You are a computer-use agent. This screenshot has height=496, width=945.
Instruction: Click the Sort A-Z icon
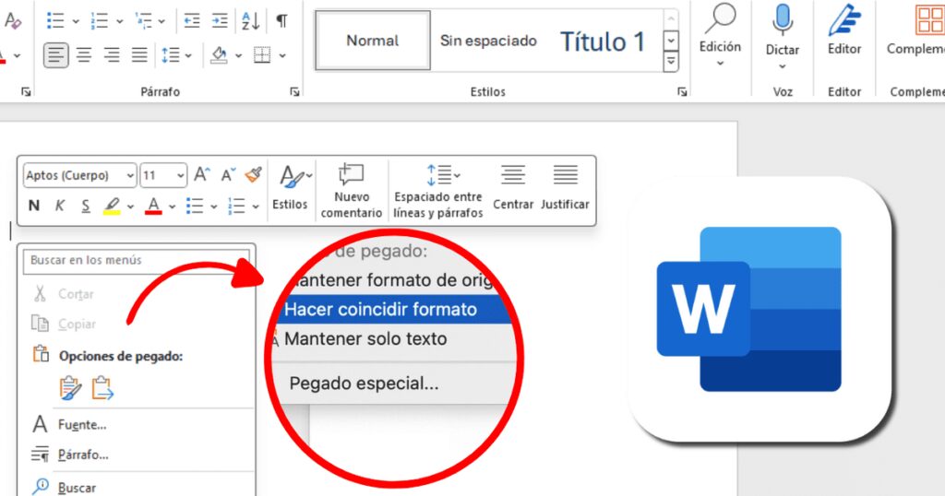click(x=250, y=21)
